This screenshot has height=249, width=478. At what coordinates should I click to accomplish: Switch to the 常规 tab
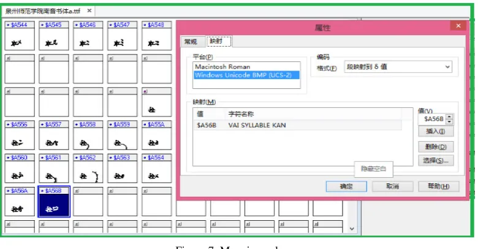[191, 42]
